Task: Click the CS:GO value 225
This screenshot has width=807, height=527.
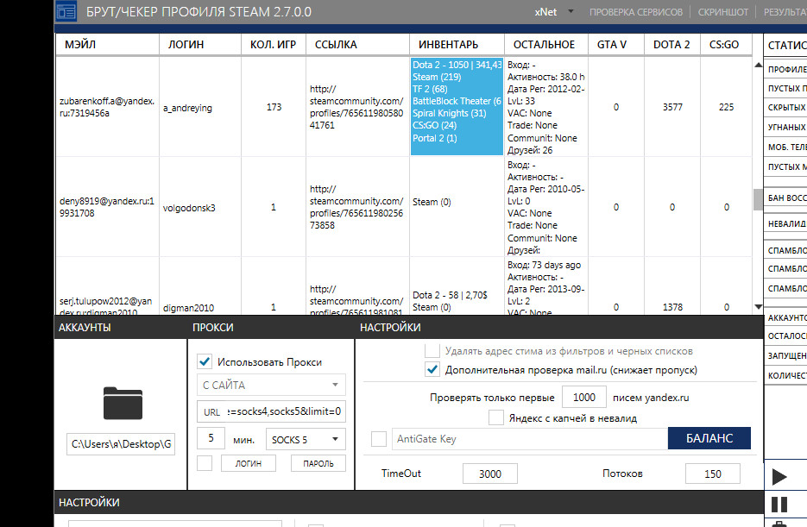Action: point(726,107)
